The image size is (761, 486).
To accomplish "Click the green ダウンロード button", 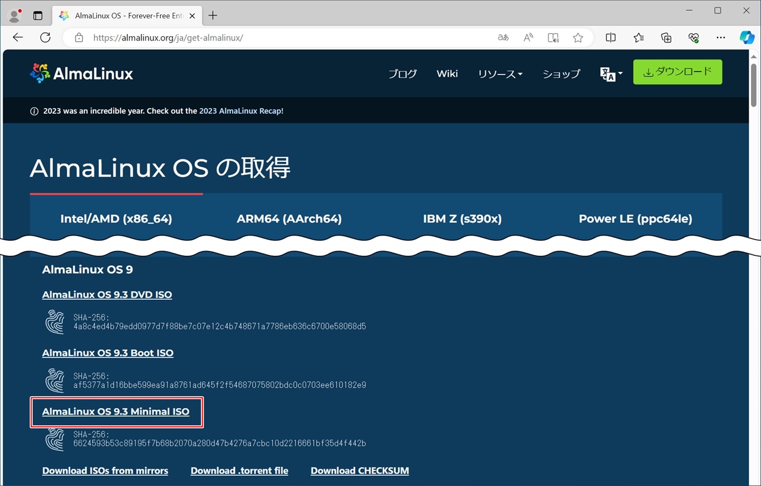I will [677, 72].
